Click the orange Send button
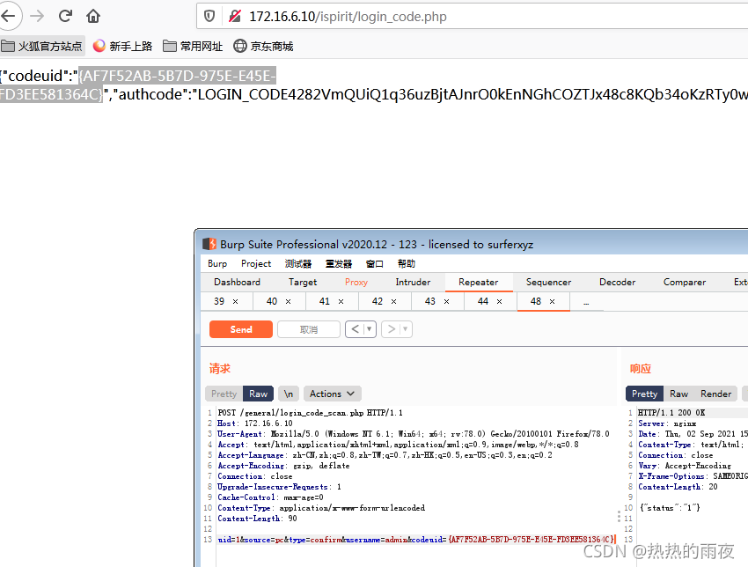This screenshot has width=748, height=567. click(x=241, y=329)
